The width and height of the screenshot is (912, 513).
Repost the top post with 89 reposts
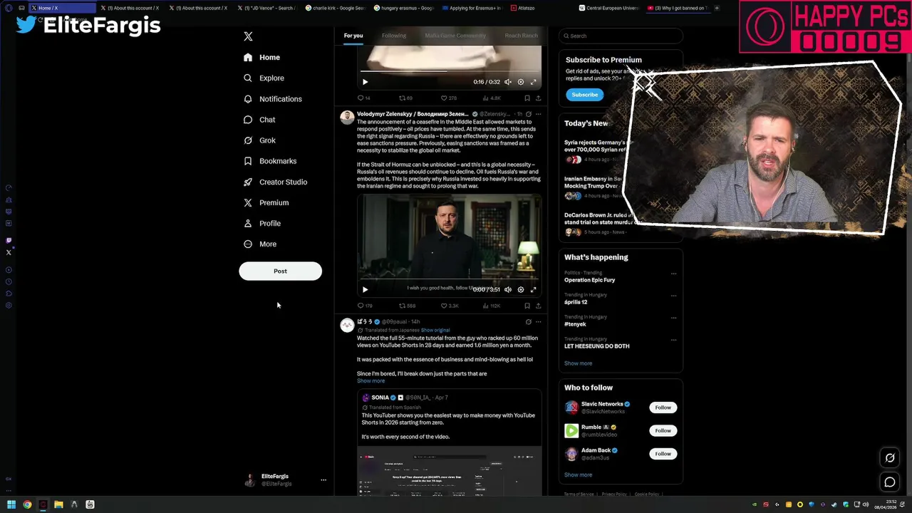pyautogui.click(x=407, y=98)
